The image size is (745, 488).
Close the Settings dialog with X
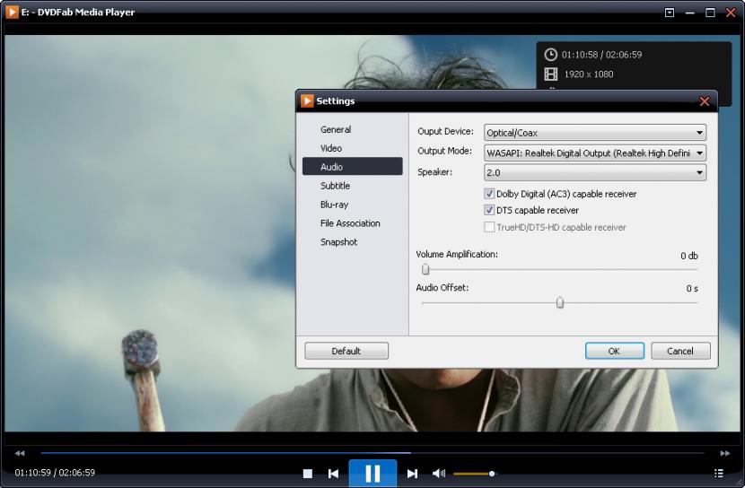[x=704, y=101]
